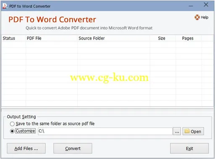The width and height of the screenshot is (215, 159).
Task: Close the PDF to Word Converter window
Action: [206, 5]
